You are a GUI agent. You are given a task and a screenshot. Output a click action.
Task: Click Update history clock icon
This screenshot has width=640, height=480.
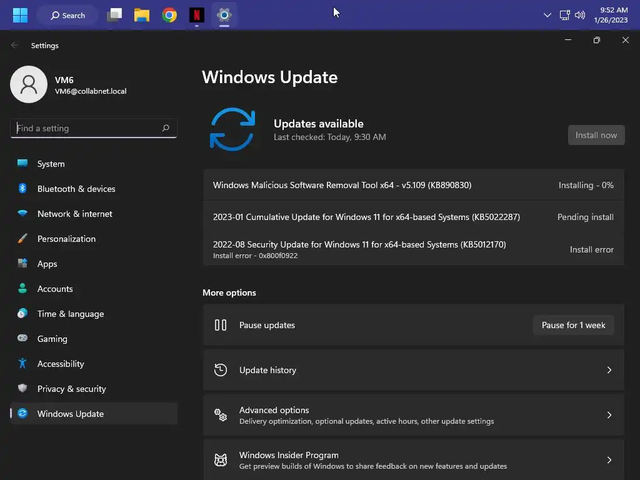[x=221, y=370]
